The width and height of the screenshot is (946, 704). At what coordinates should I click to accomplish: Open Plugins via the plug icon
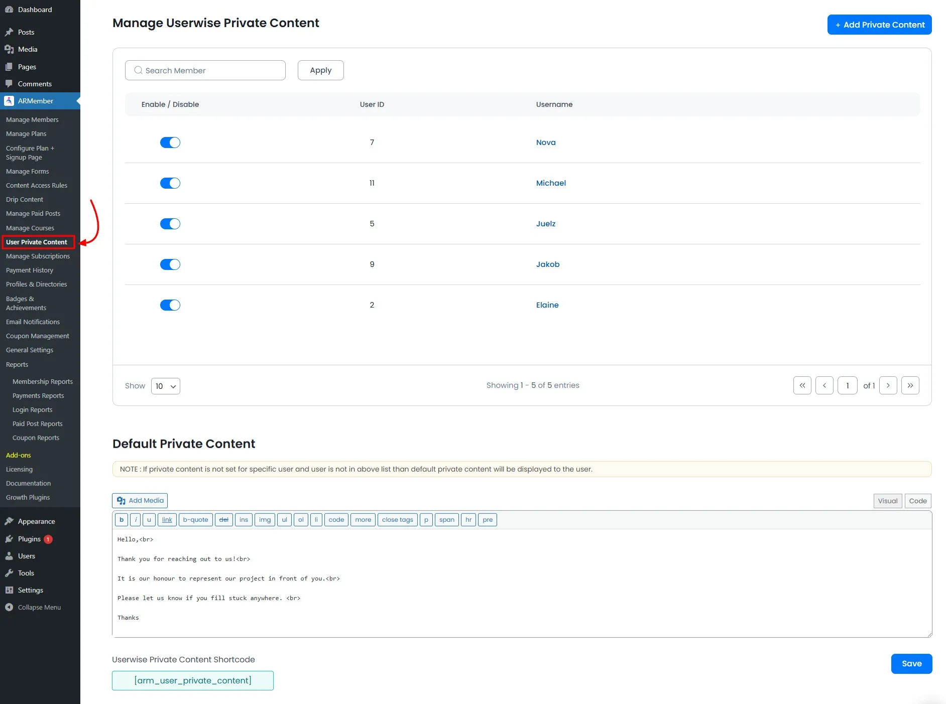click(x=10, y=539)
